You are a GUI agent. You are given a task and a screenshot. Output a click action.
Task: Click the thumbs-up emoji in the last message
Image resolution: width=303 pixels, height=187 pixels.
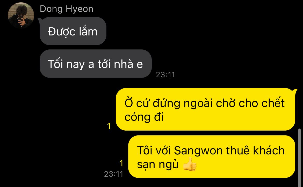[x=190, y=164]
